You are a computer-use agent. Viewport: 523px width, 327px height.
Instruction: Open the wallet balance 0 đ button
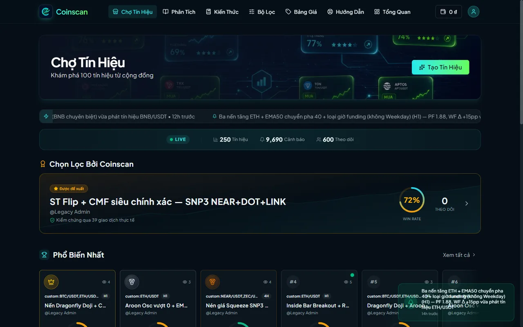tap(449, 12)
